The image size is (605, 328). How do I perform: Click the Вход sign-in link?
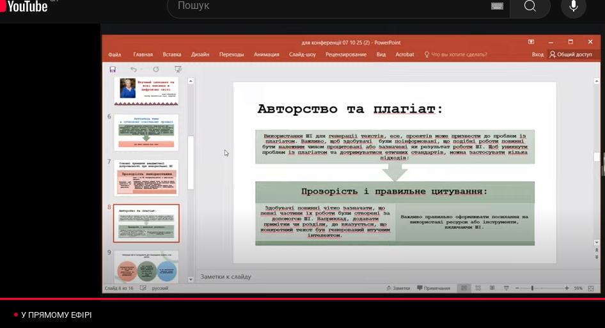click(537, 54)
